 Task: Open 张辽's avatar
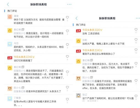tap(78, 96)
